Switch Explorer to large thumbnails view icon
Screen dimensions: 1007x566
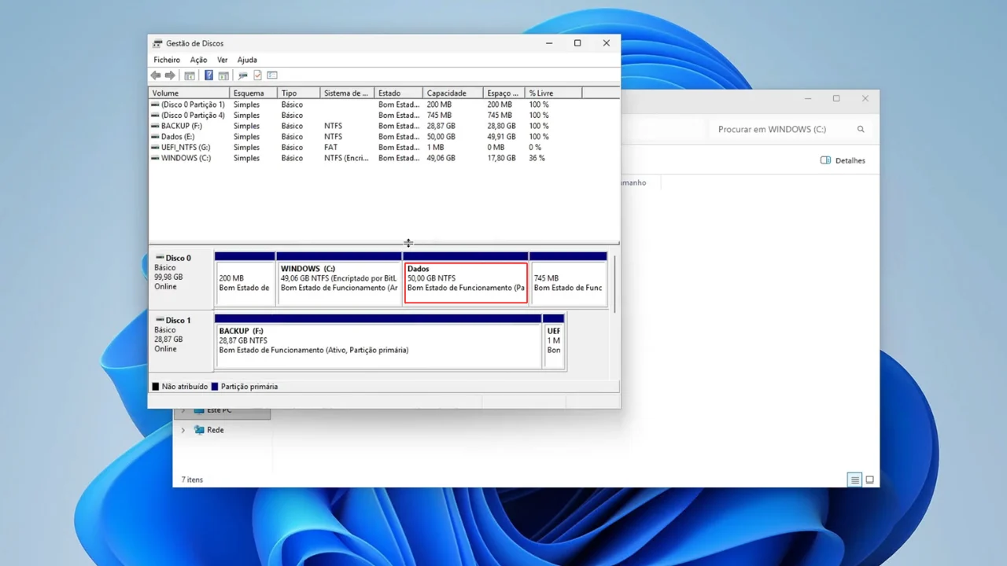click(869, 480)
